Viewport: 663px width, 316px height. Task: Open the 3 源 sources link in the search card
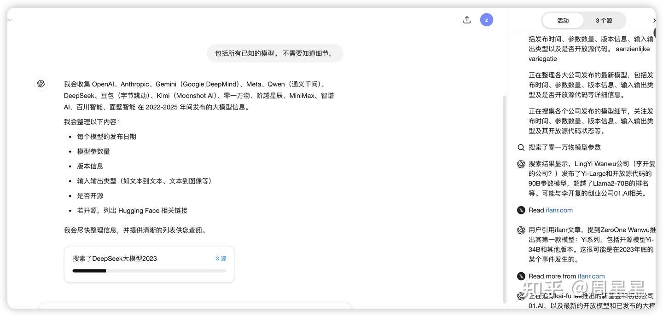coord(221,259)
